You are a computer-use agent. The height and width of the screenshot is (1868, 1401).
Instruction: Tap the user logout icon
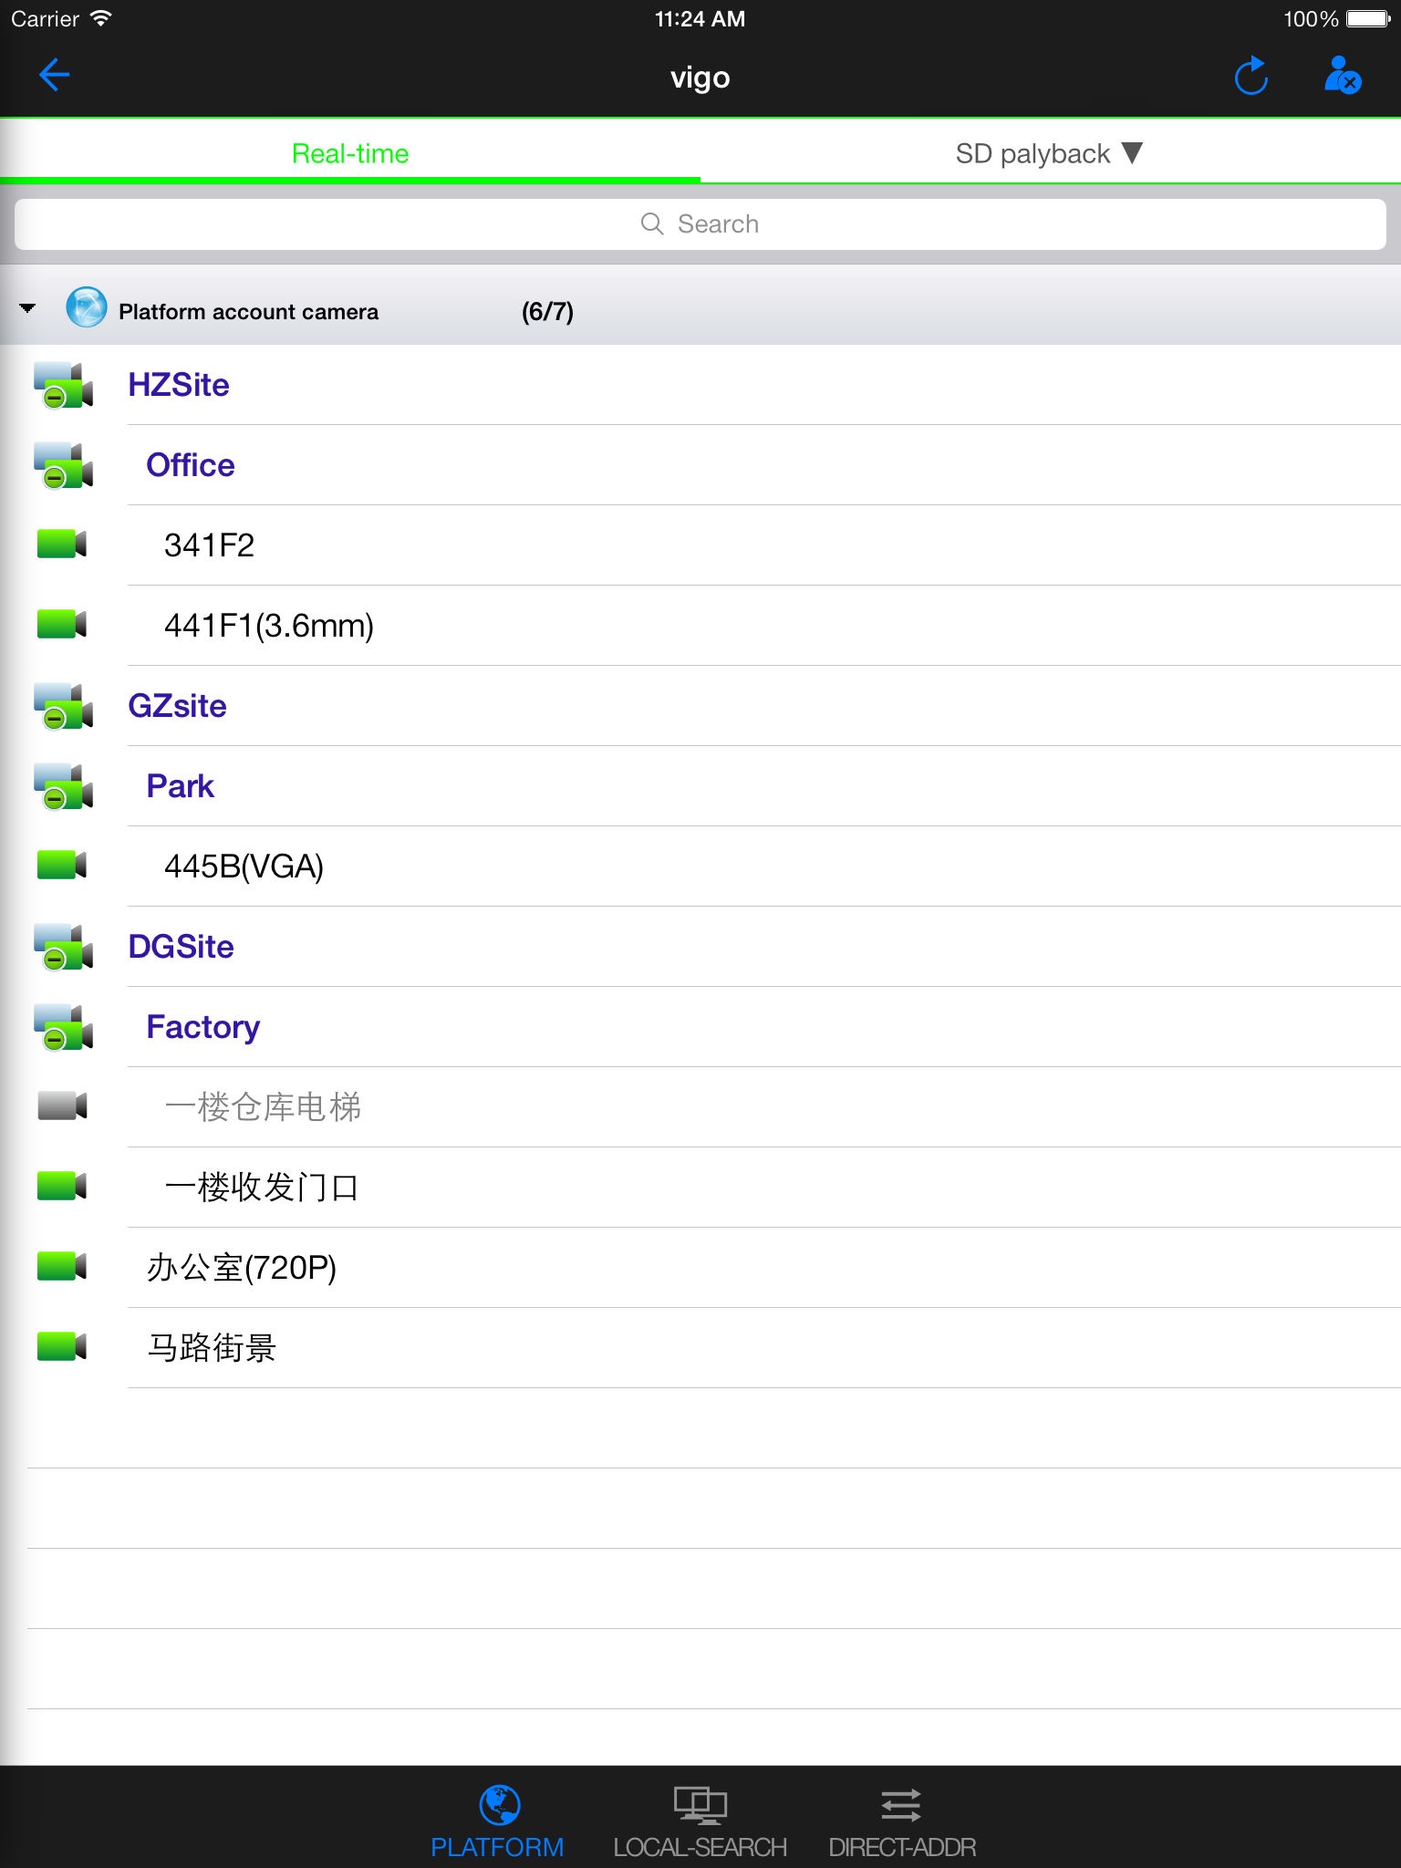click(1343, 76)
